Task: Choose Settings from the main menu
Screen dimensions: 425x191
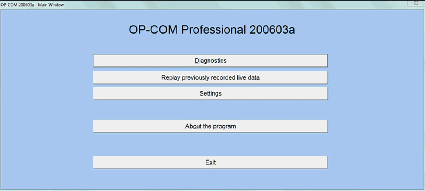Action: pyautogui.click(x=210, y=93)
